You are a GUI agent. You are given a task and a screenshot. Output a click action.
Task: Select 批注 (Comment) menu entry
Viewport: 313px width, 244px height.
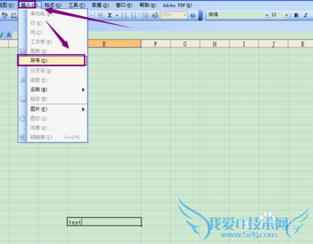click(53, 99)
